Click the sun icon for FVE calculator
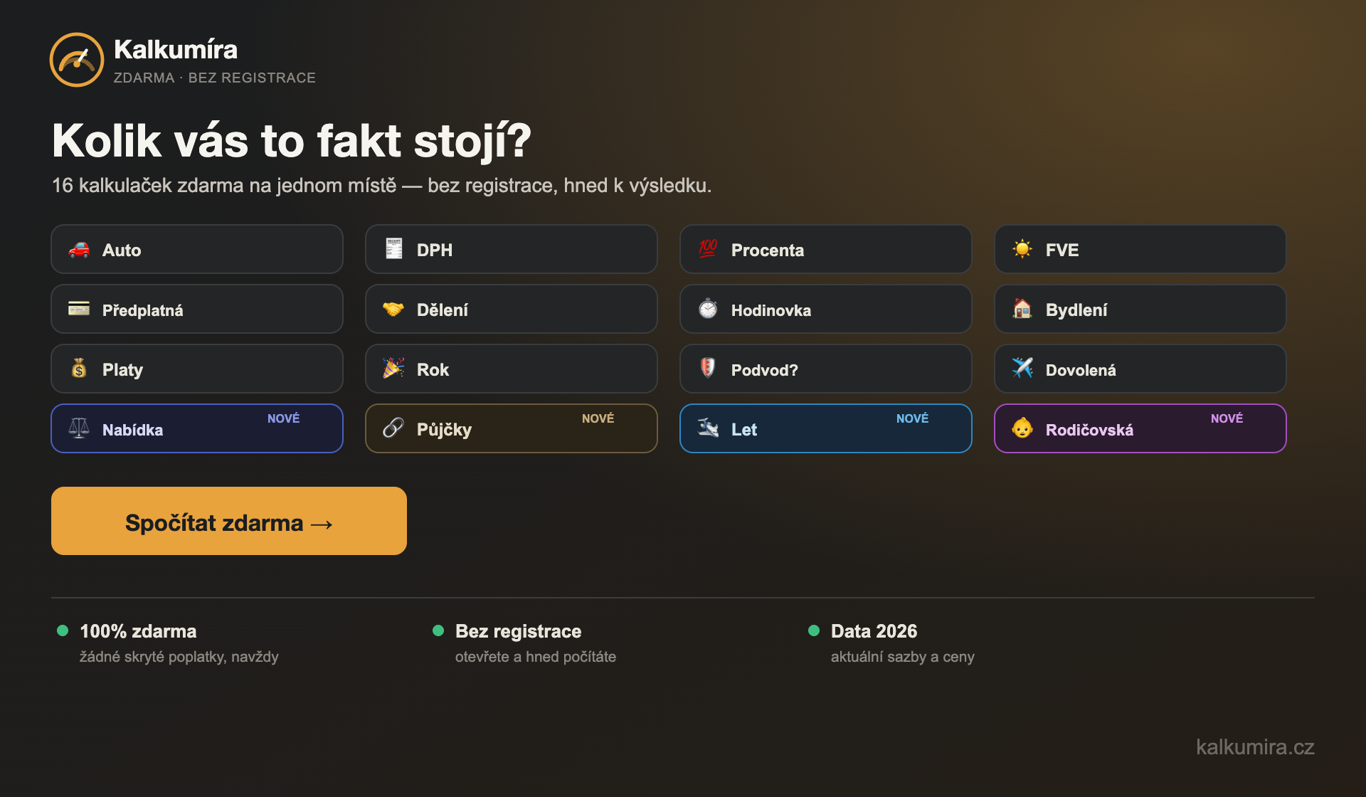 (x=1022, y=249)
